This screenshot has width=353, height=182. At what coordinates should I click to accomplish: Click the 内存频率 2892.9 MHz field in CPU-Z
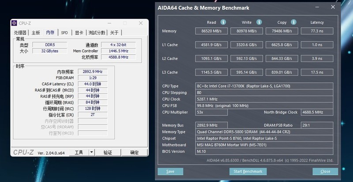pos(93,72)
